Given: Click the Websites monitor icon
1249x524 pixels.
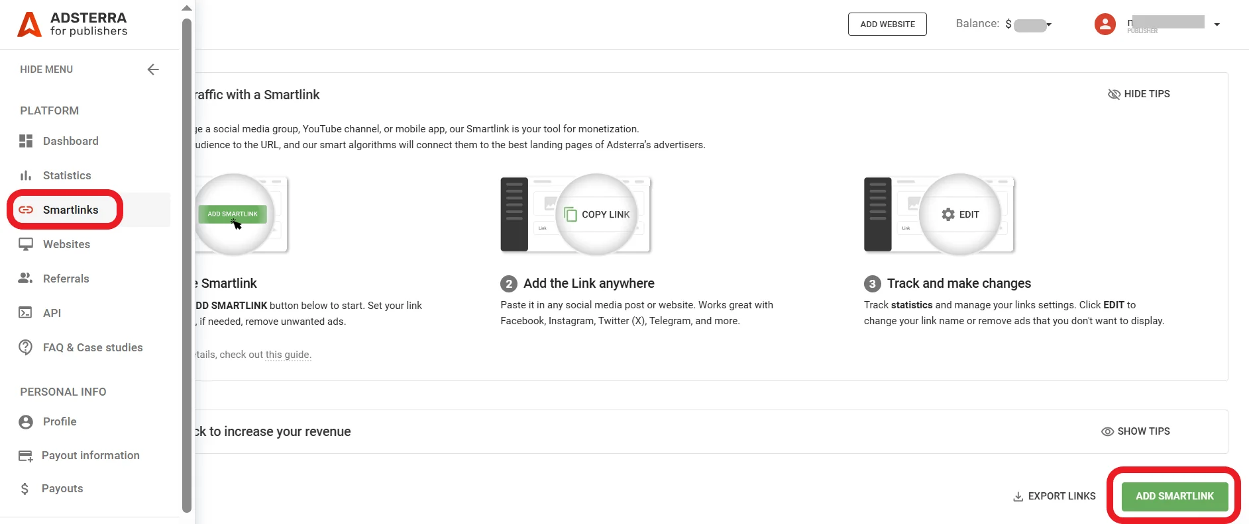Looking at the screenshot, I should [25, 244].
